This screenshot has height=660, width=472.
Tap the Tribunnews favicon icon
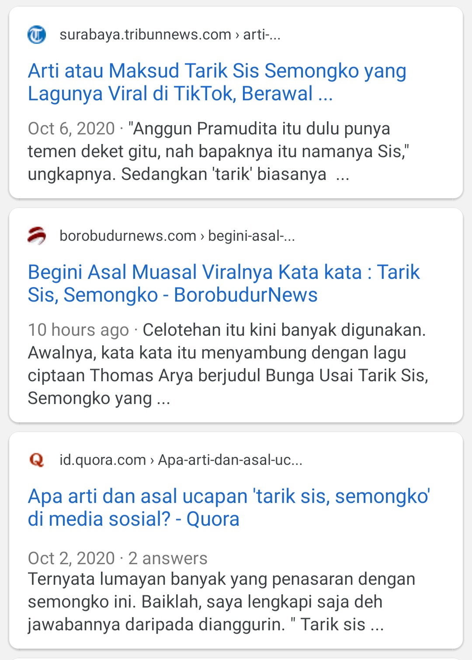click(x=37, y=35)
